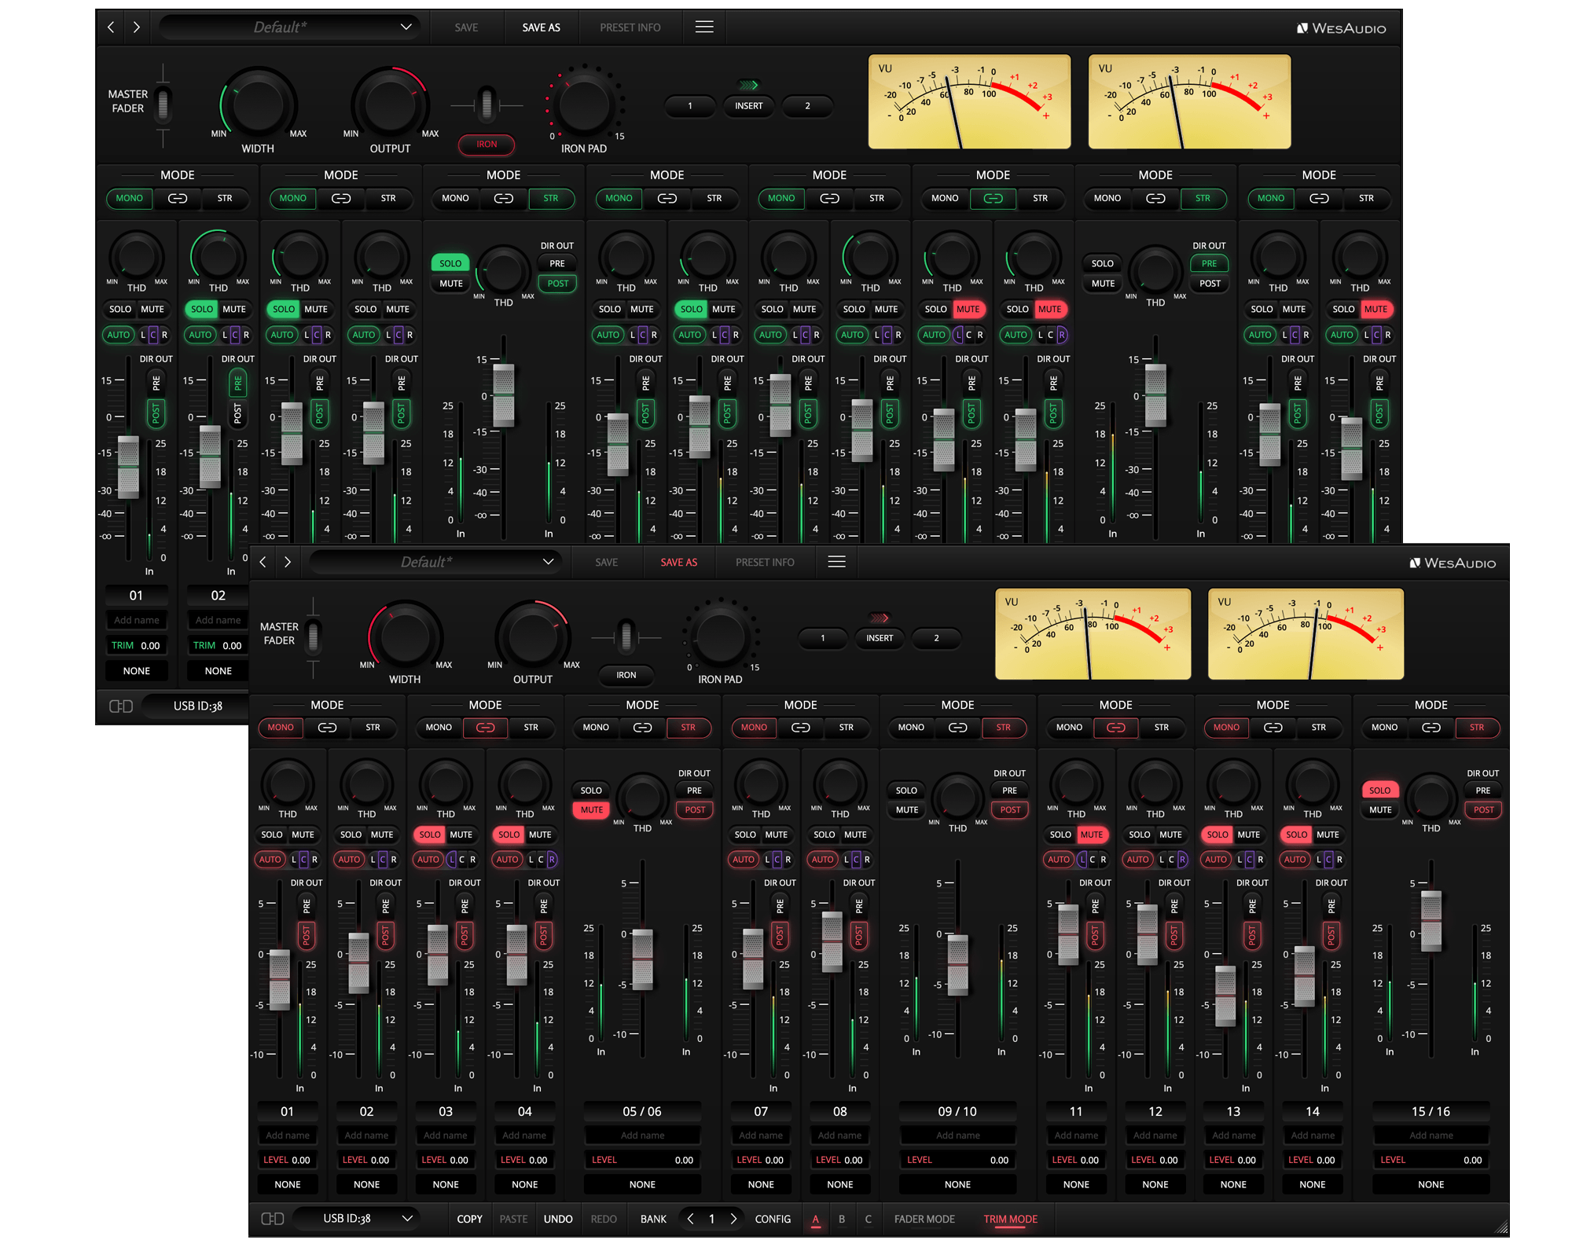Click bank previous arrow in bottom toolbar
Screen dimensions: 1572x1251
(691, 1219)
